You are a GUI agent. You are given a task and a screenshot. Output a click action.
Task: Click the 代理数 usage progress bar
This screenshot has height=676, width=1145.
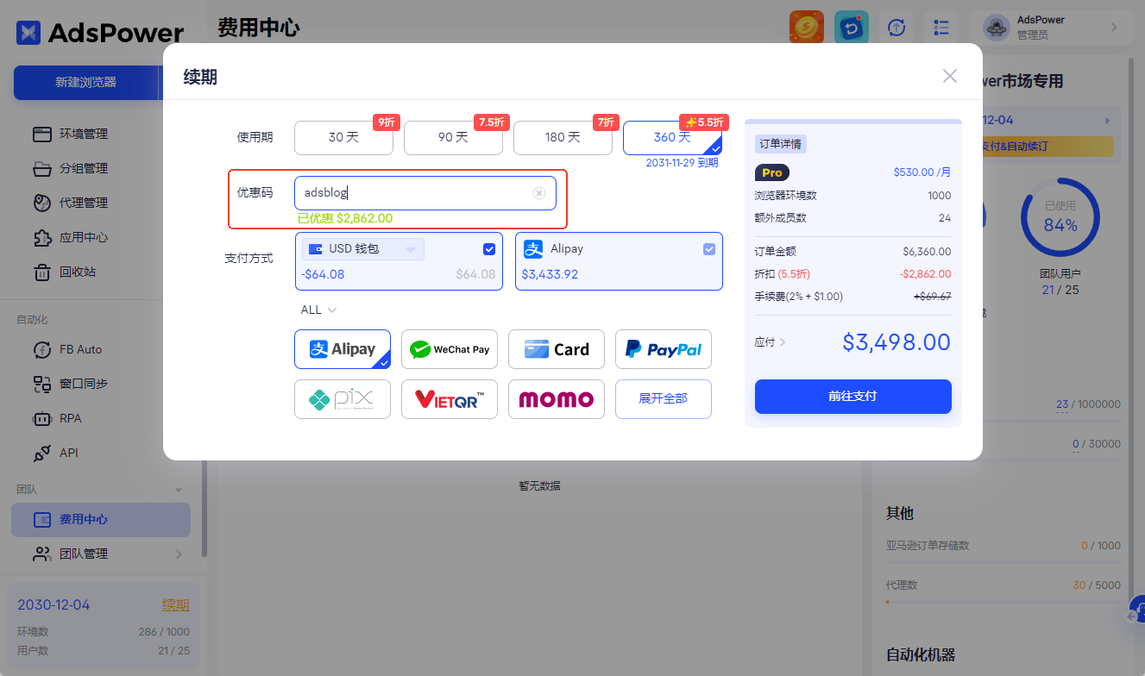coord(1003,602)
